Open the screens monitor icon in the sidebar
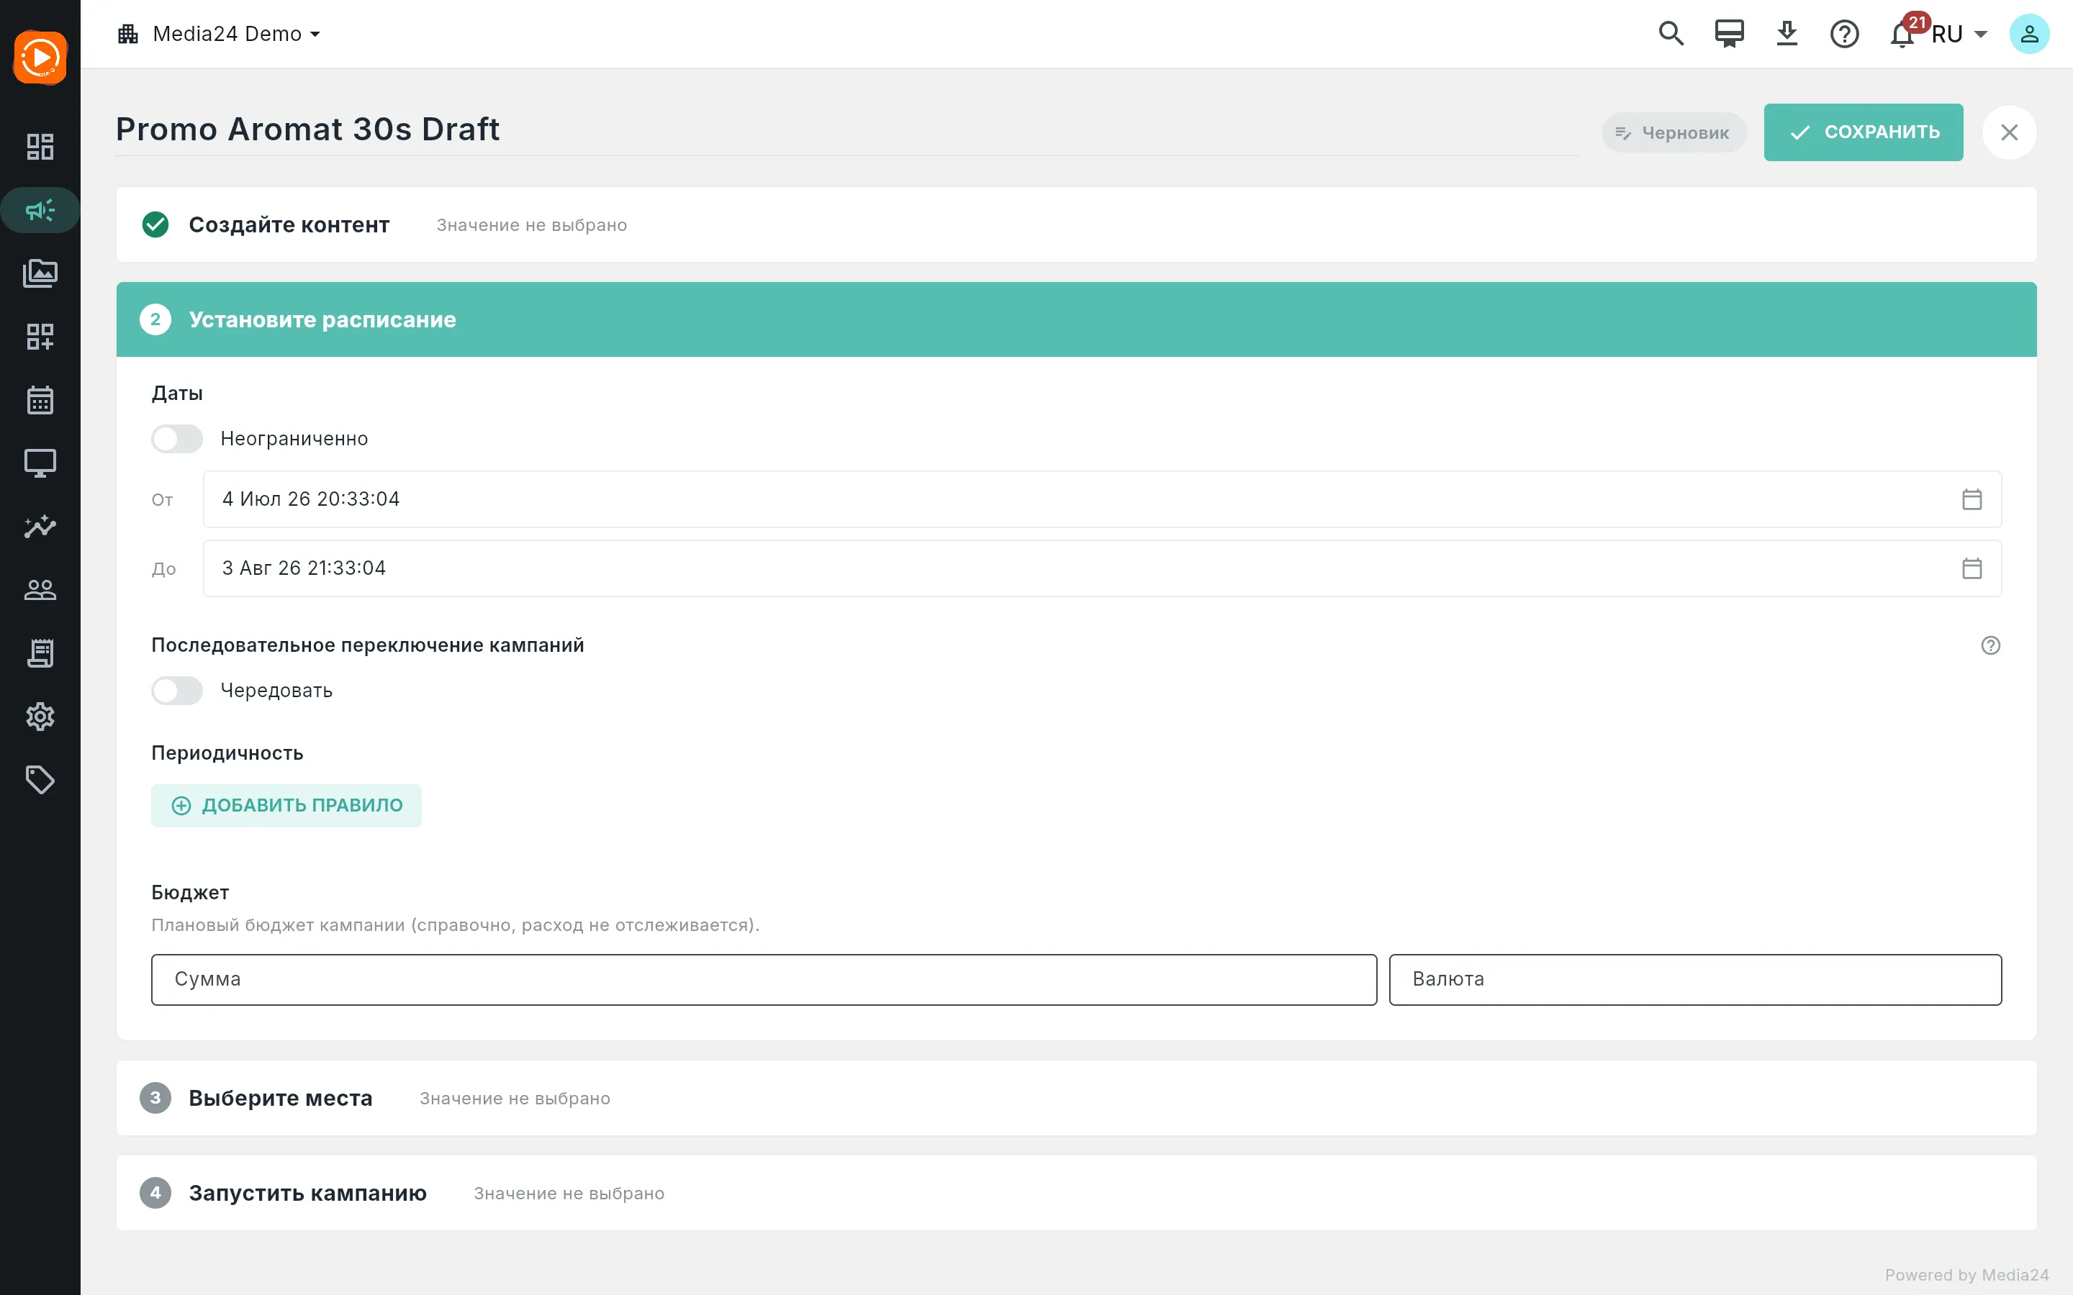The width and height of the screenshot is (2073, 1295). pos(40,463)
